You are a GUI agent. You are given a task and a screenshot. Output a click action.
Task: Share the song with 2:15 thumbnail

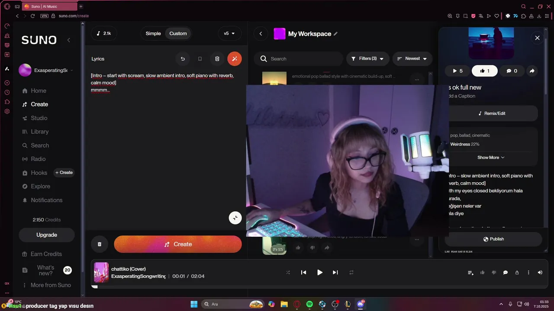[x=327, y=248]
